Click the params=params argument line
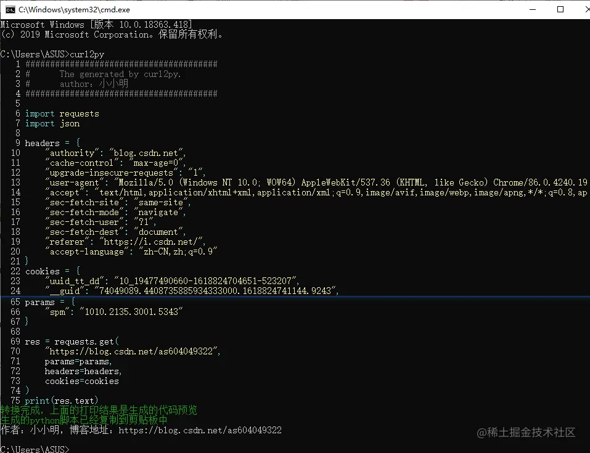 tap(78, 361)
